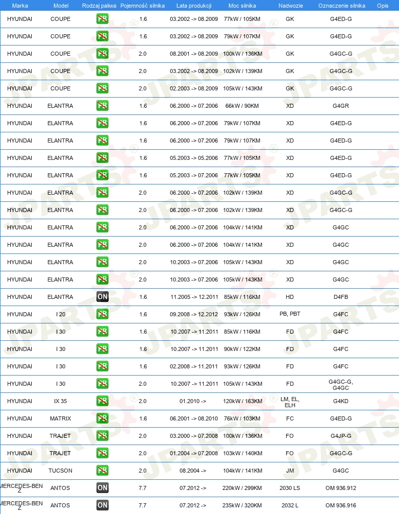This screenshot has width=399, height=514.
Task: Click the power value 120kW / 163KM
Action: point(242,401)
